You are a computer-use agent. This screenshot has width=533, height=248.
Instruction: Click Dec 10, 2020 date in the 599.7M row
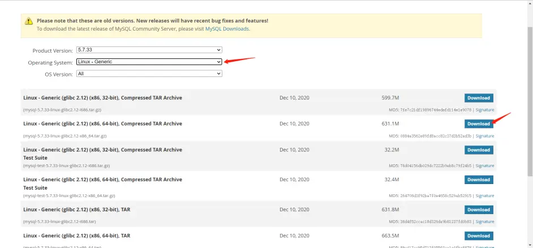294,98
